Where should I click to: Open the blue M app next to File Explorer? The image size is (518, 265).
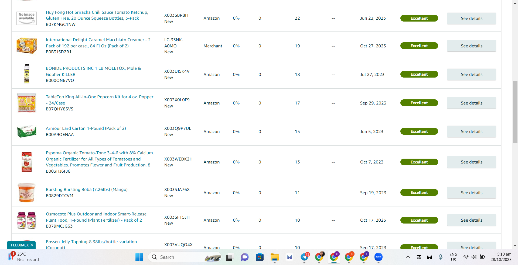coord(289,257)
